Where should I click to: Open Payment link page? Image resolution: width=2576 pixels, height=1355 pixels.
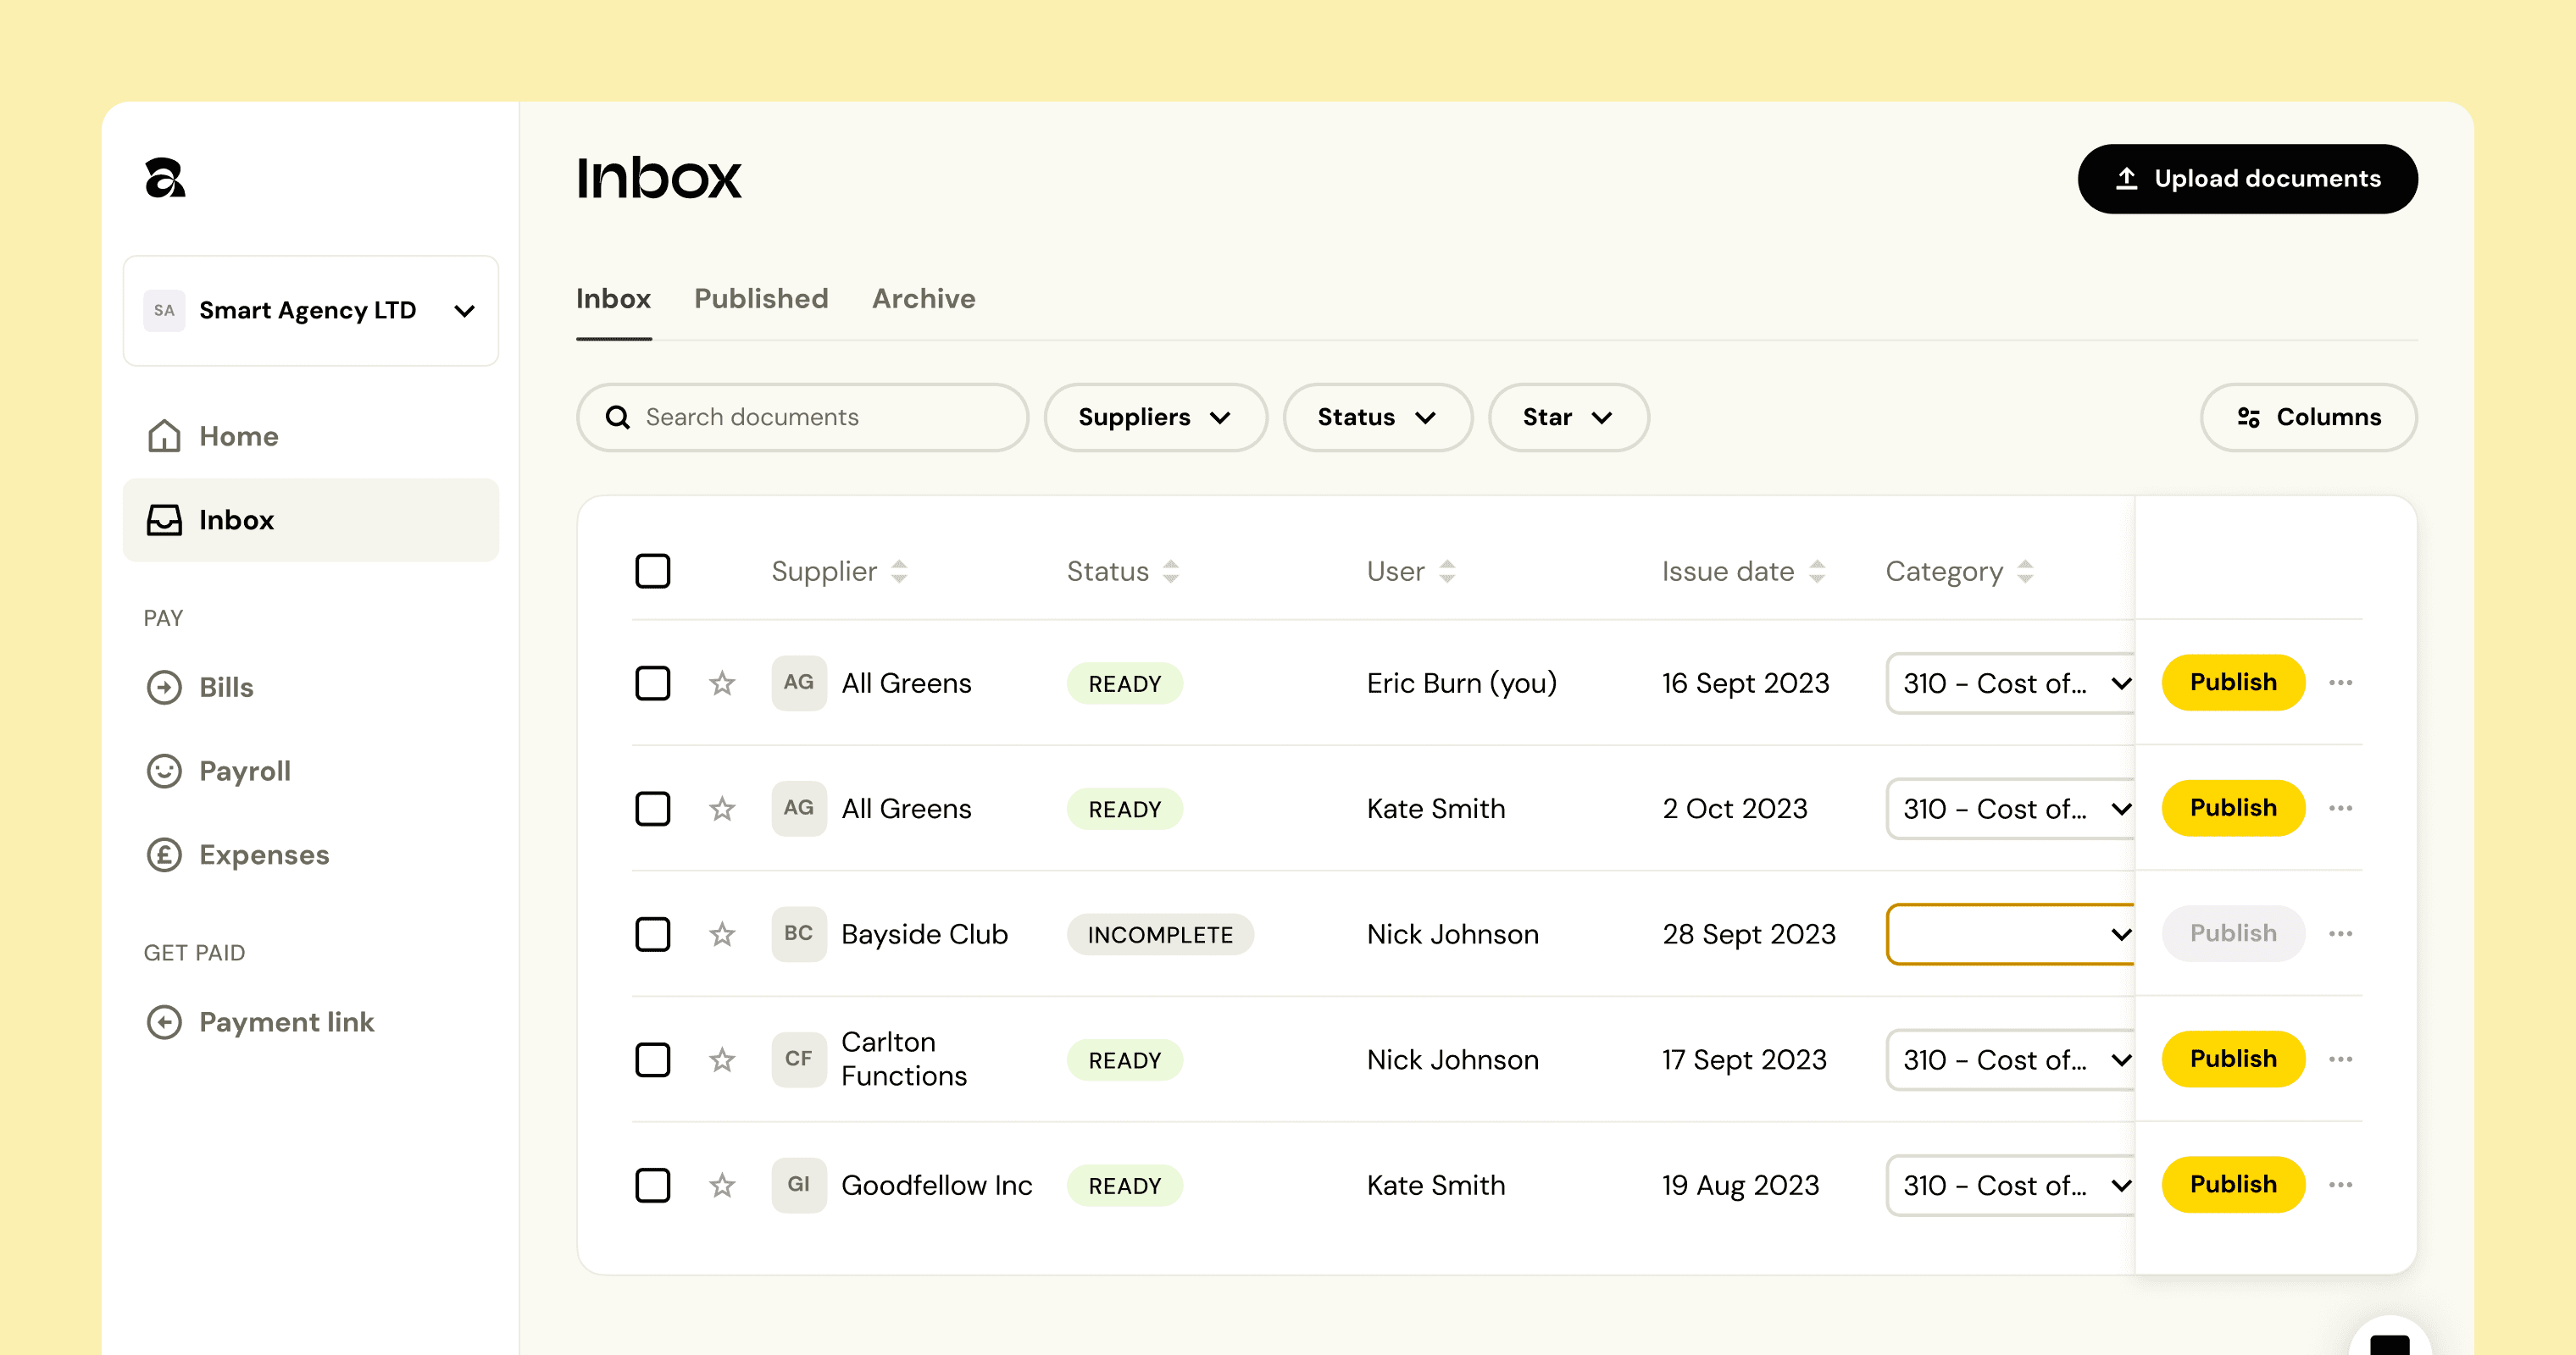286,1021
